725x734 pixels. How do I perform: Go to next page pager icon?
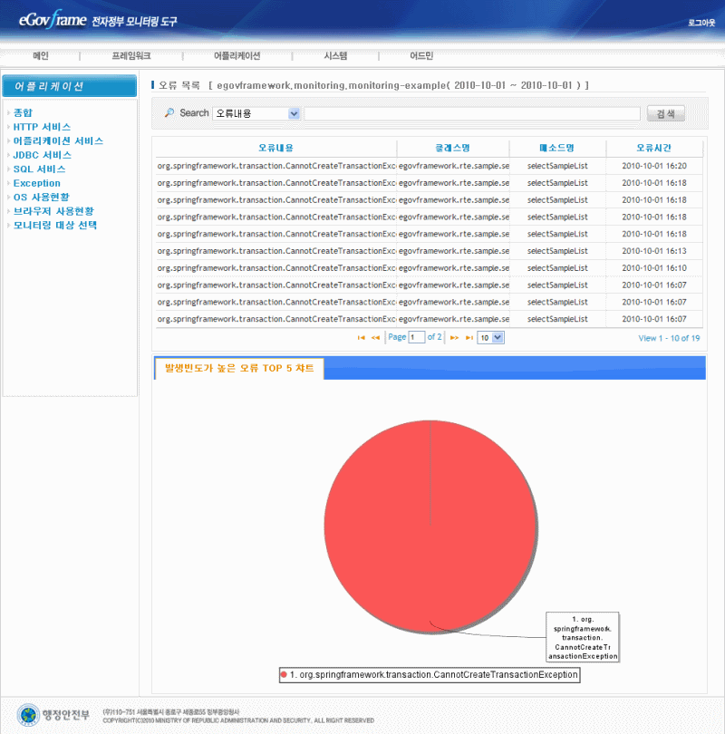455,337
